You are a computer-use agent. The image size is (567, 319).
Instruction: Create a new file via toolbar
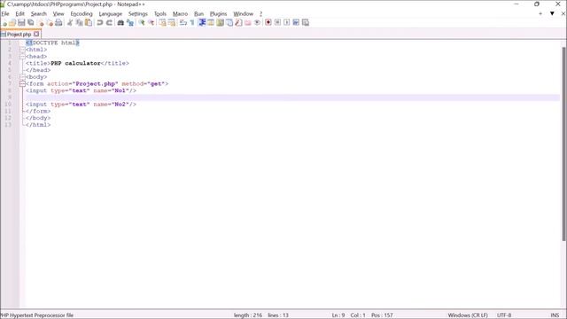click(4, 23)
